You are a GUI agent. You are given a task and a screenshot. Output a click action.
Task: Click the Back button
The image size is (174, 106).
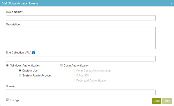coord(157,101)
